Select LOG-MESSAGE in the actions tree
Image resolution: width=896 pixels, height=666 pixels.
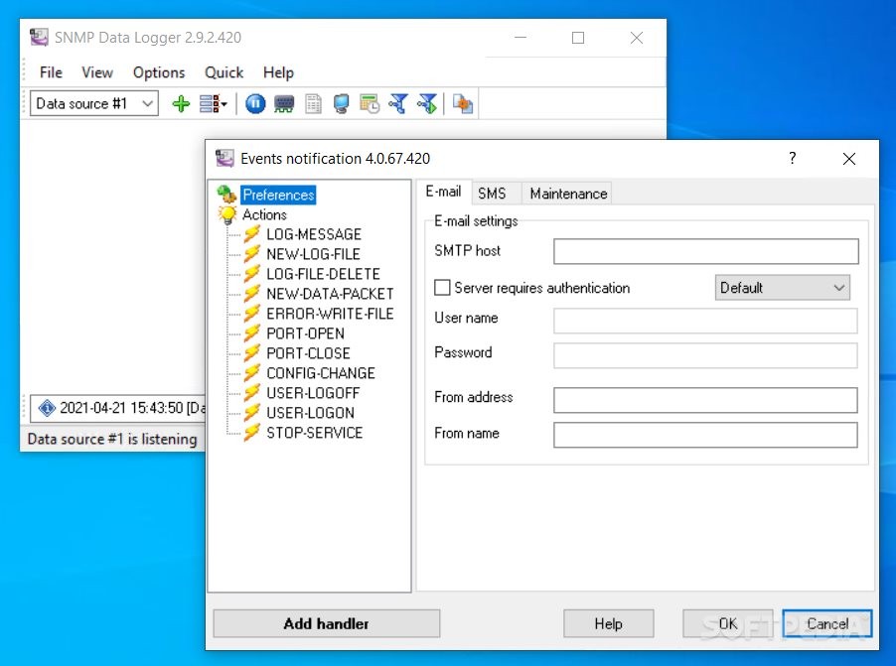point(314,234)
